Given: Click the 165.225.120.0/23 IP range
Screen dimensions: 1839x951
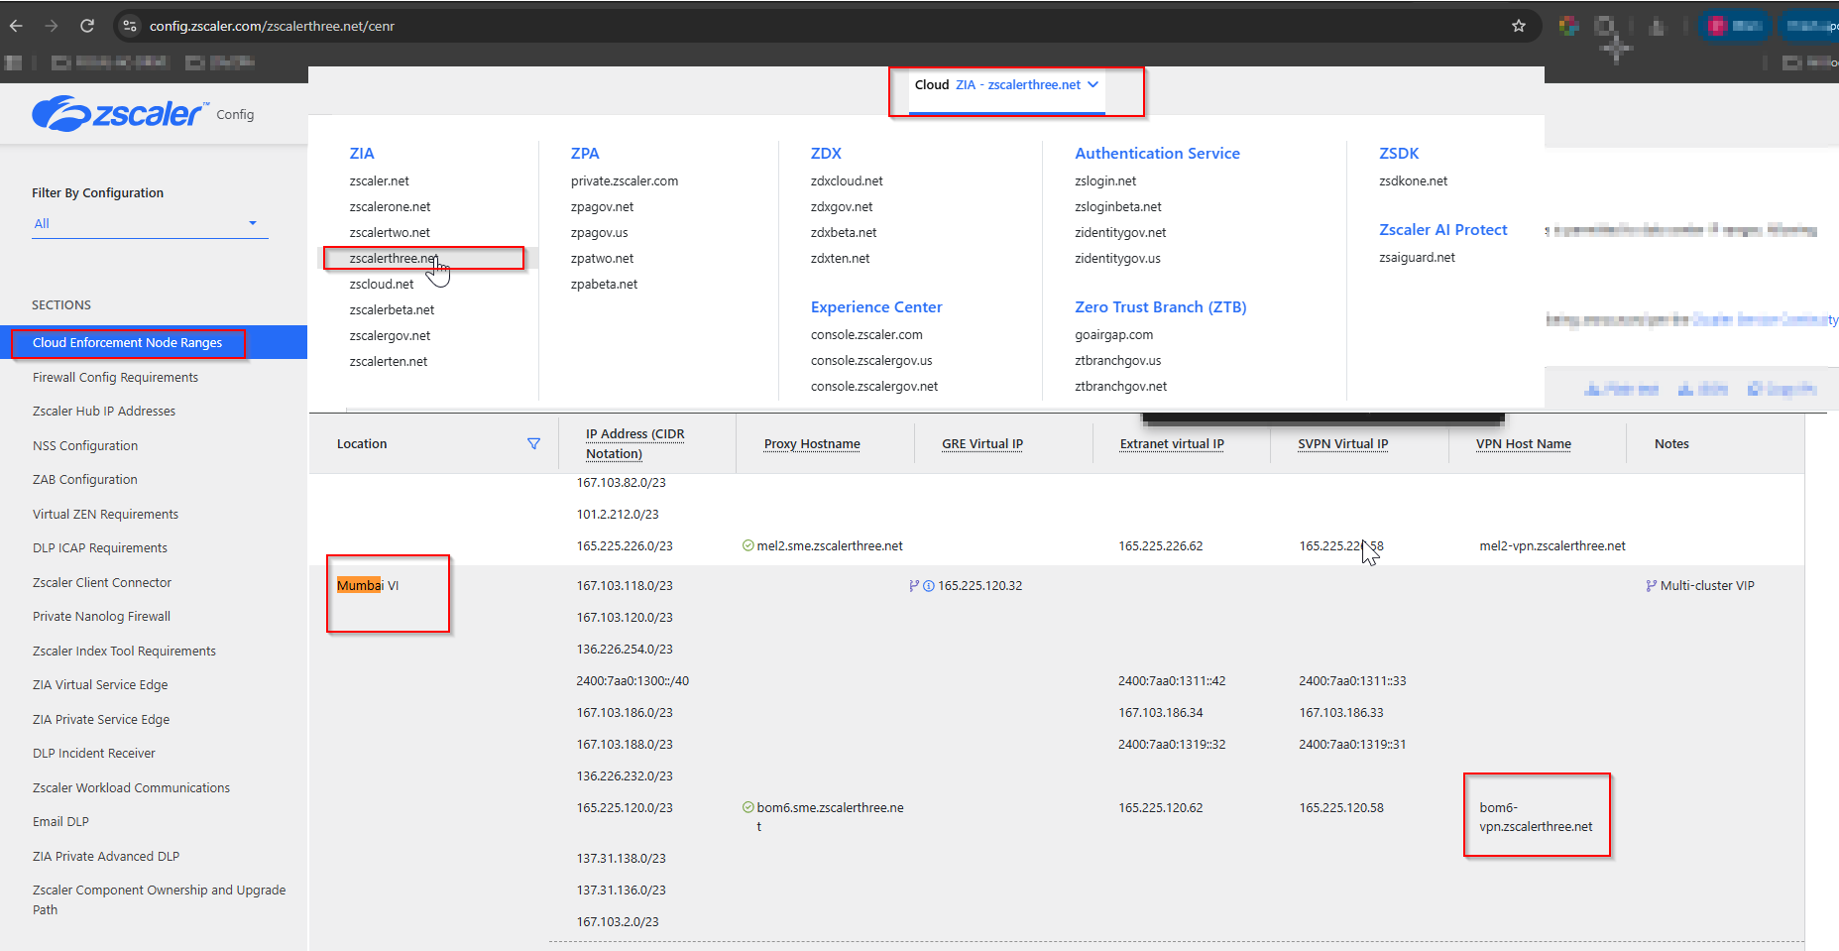Looking at the screenshot, I should click(x=625, y=807).
